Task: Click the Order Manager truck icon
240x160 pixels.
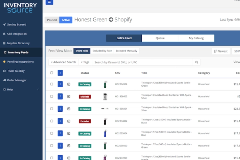Action: pyautogui.click(x=4, y=80)
